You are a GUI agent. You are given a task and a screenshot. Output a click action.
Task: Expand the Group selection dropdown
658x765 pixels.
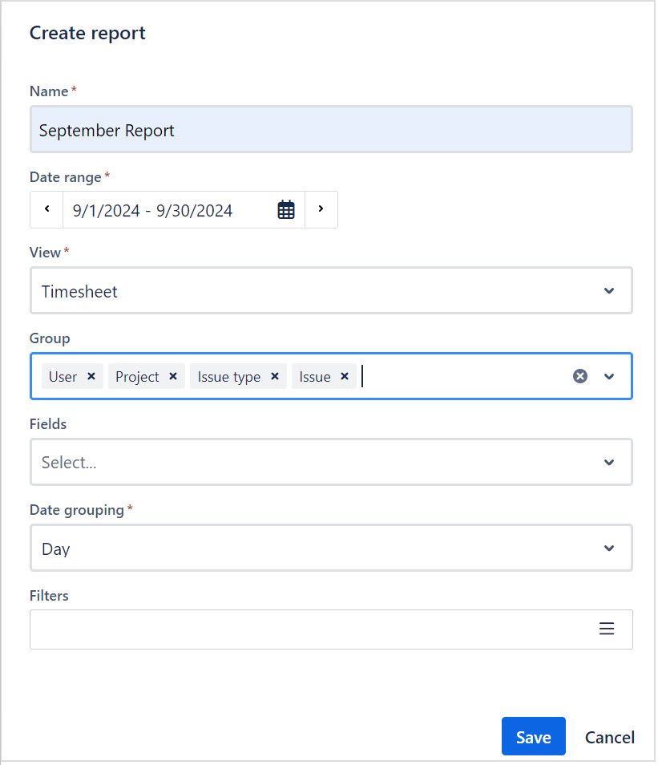tap(608, 375)
